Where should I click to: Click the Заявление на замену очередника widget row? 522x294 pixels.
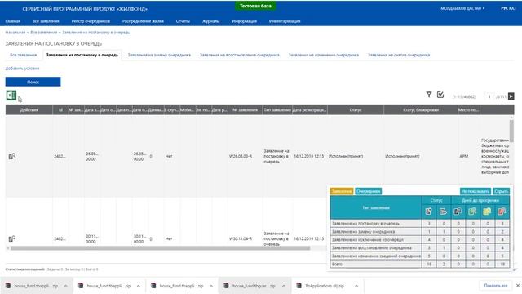point(419,231)
